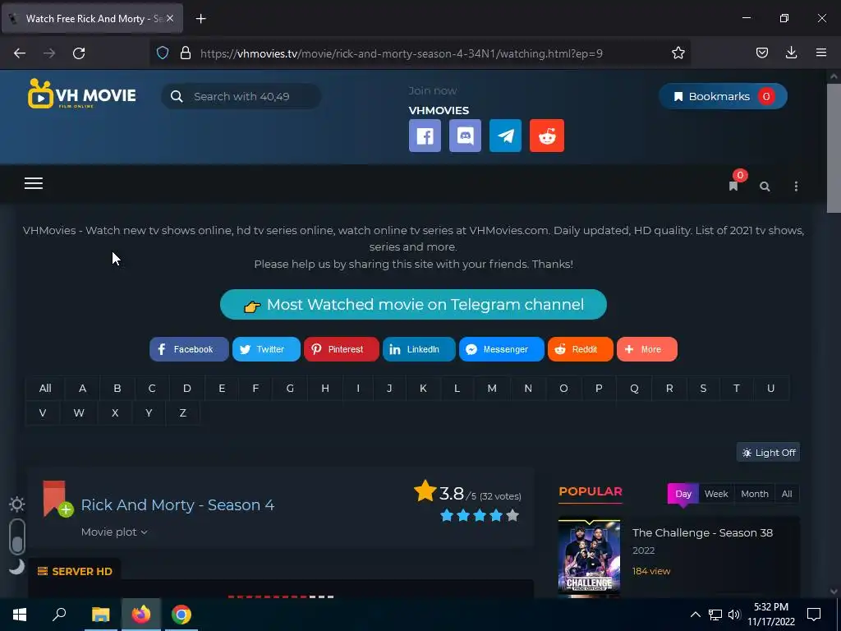Open Firefox tracking protection shield
The image size is (841, 631).
(163, 53)
